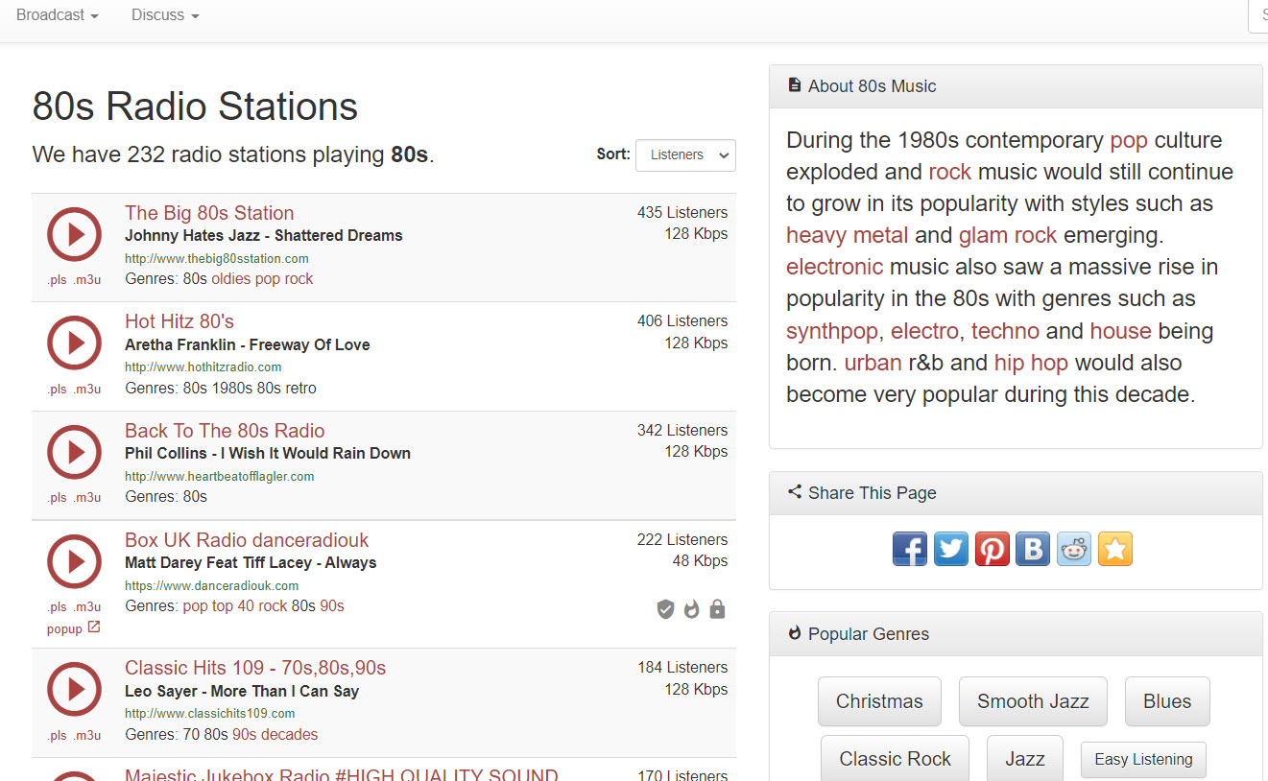Open the Discuss dropdown menu
Viewport: 1268px width, 781px height.
(x=165, y=15)
